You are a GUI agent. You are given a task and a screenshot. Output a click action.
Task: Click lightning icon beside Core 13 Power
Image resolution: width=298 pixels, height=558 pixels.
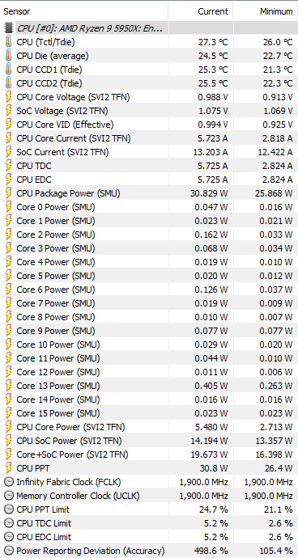click(9, 386)
